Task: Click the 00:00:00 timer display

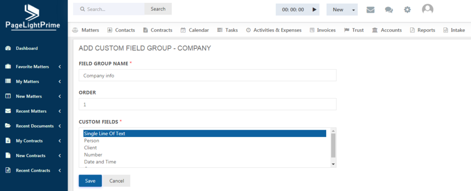Action: (x=293, y=10)
